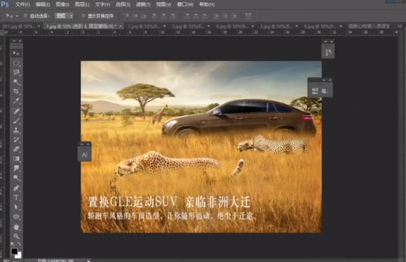Switch to the 4.jpg document tab

227,25
